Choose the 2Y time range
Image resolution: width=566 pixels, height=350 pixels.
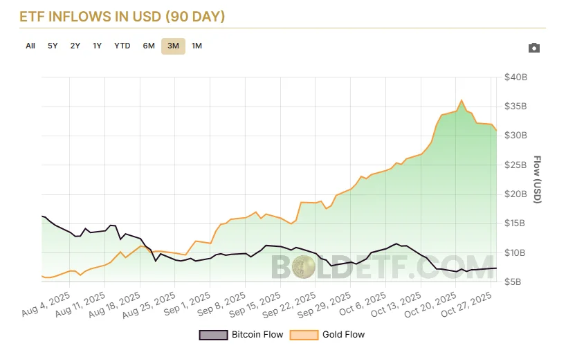tap(75, 46)
